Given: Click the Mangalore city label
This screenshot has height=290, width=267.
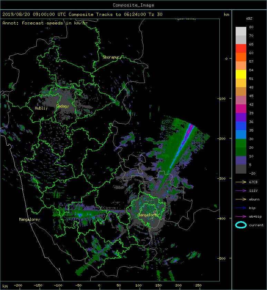Looking at the screenshot, I should 29,219.
